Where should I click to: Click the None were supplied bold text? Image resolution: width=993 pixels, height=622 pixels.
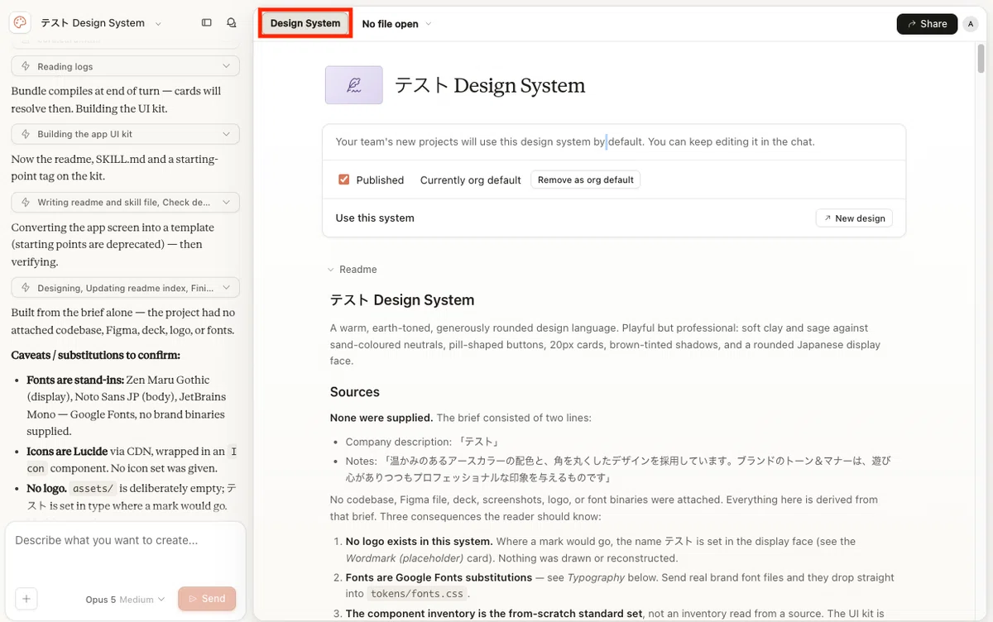click(381, 418)
